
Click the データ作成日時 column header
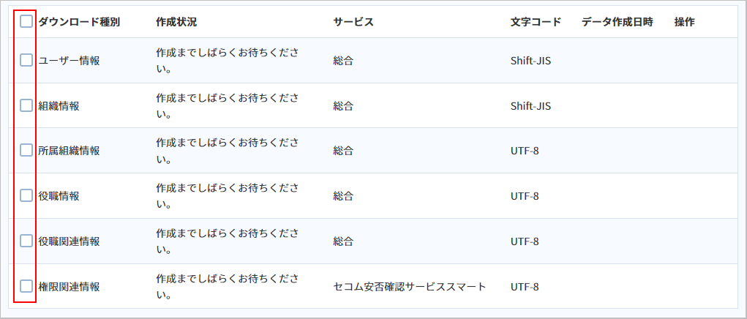pyautogui.click(x=618, y=22)
